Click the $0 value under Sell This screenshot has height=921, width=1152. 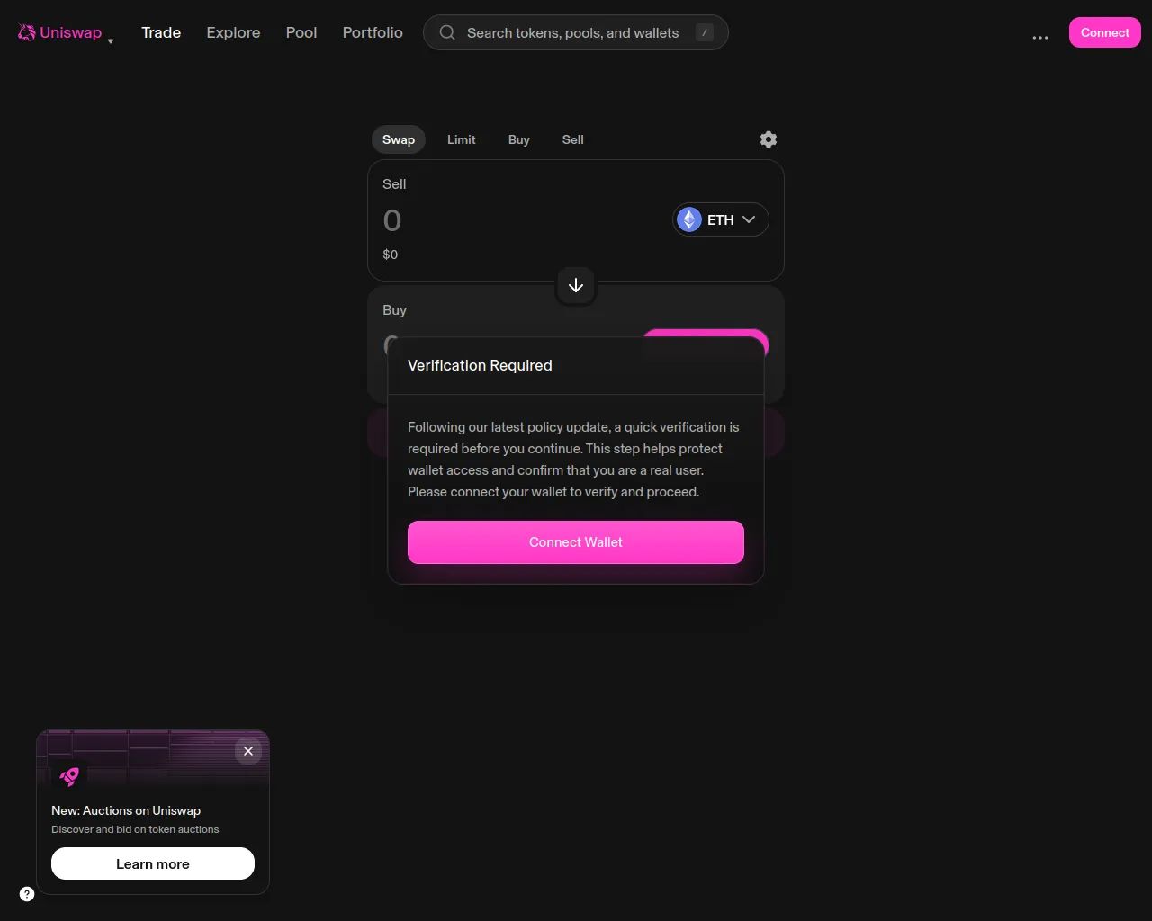click(x=391, y=255)
